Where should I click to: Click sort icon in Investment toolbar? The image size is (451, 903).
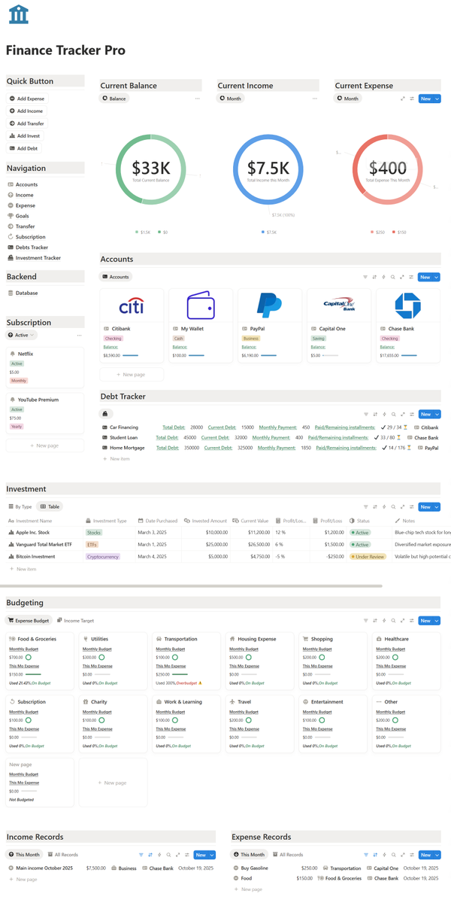(375, 506)
